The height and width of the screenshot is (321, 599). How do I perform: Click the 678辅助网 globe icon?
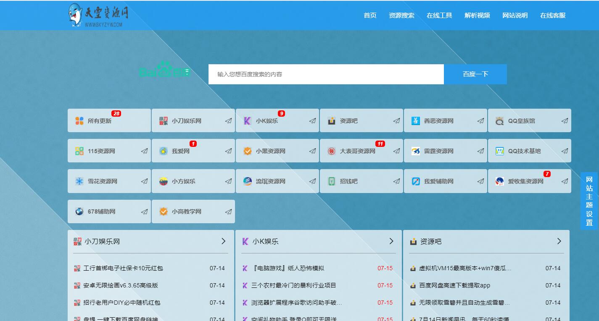[79, 211]
